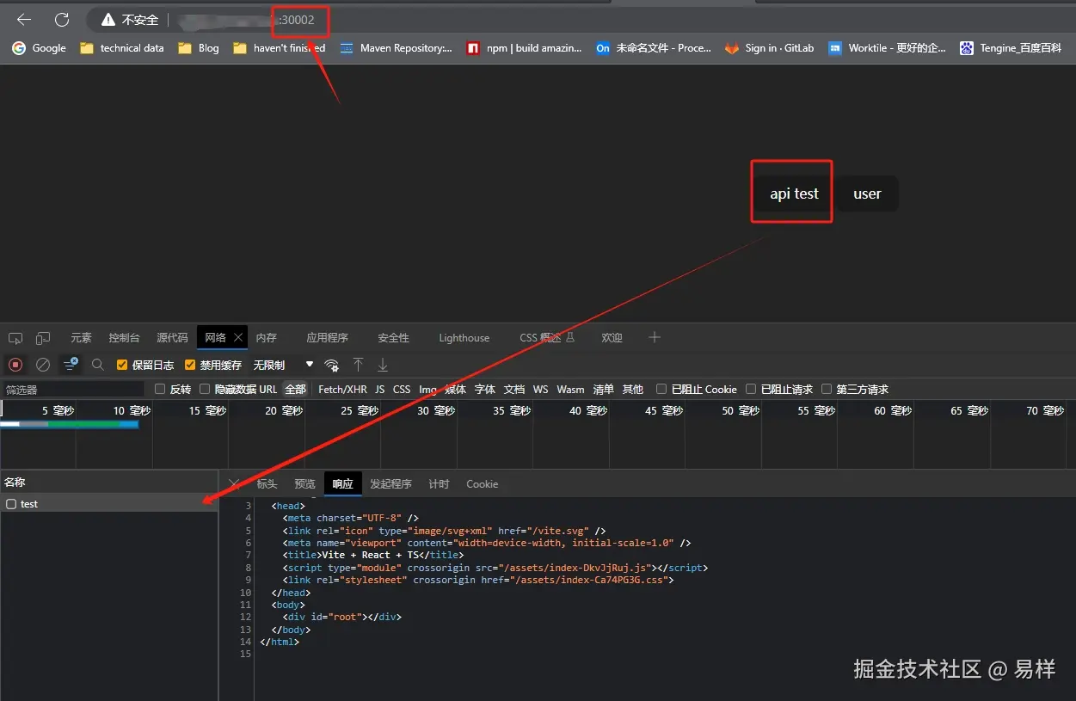Click the 不安全 security warning indicator
Screen dimensions: 1076x701
click(x=130, y=19)
